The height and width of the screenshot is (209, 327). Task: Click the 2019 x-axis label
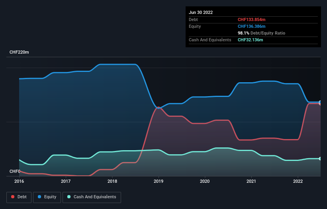click(x=159, y=181)
